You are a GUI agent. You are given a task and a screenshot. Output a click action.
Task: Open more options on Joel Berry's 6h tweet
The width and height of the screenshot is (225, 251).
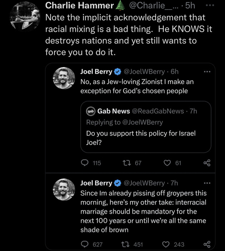click(207, 72)
